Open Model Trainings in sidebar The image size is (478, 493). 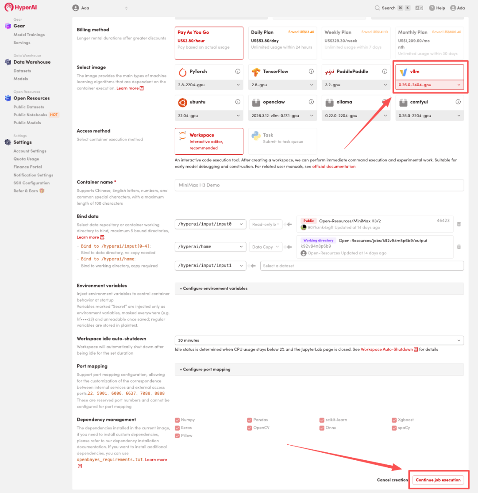coord(29,34)
